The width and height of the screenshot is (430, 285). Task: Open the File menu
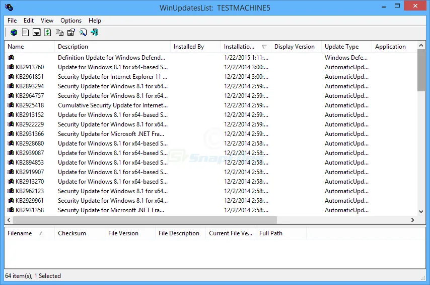[12, 21]
